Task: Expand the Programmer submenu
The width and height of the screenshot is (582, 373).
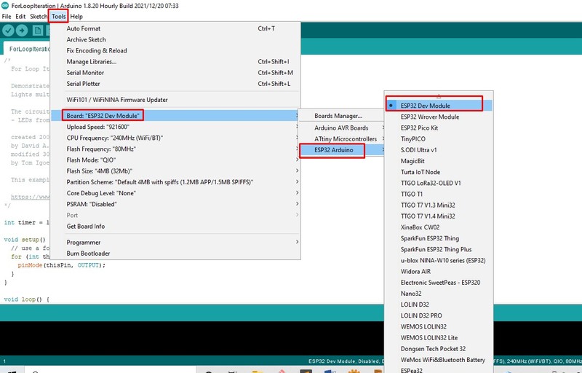Action: coord(175,242)
